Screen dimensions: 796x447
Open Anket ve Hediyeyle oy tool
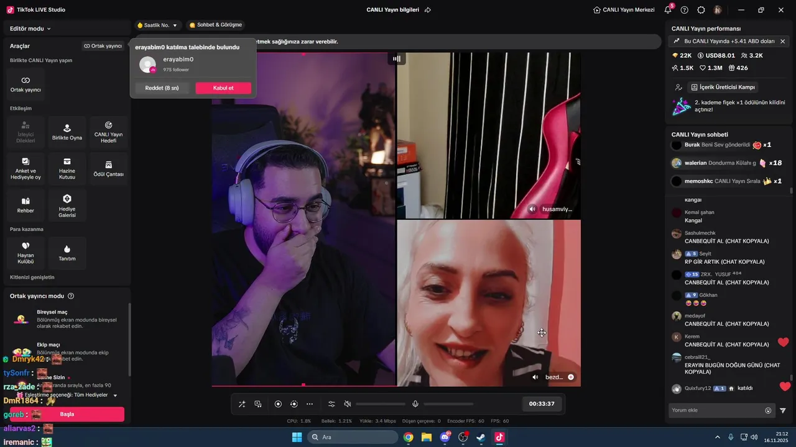25,168
